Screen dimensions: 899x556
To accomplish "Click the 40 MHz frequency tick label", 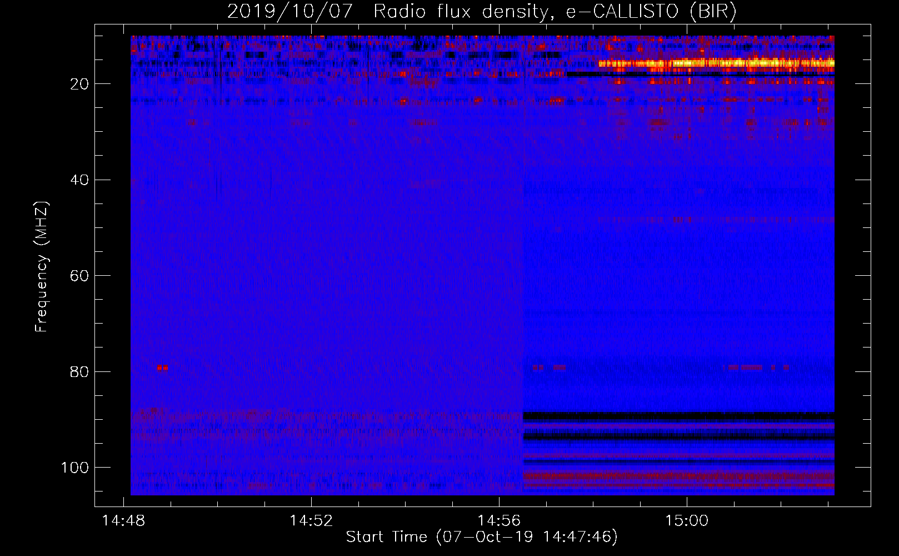I will point(80,180).
